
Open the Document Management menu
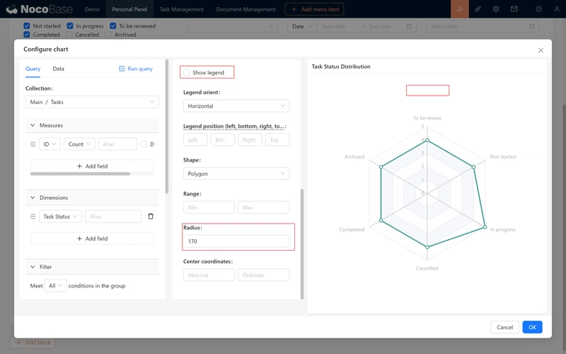(x=246, y=9)
